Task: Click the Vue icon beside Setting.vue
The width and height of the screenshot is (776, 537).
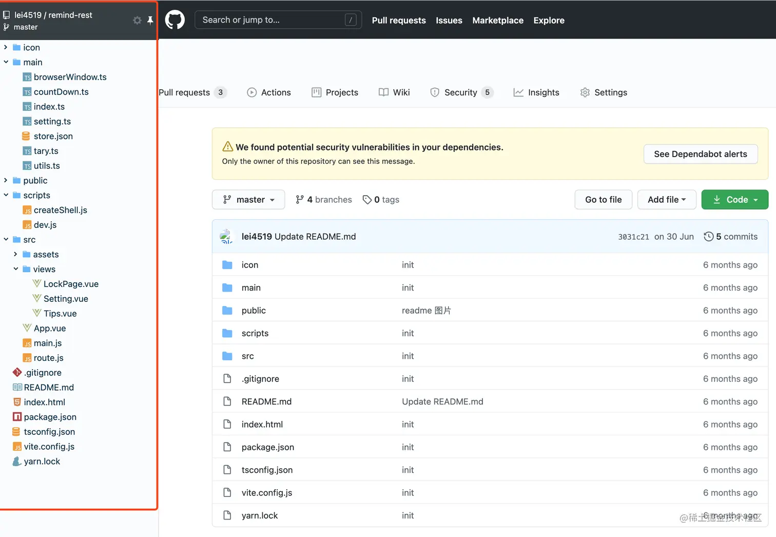Action: tap(36, 298)
